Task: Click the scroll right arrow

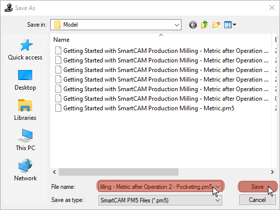Action: (272, 172)
